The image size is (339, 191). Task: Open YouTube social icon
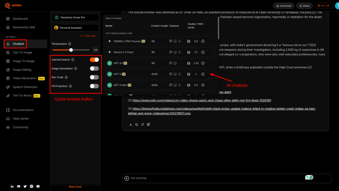38,186
